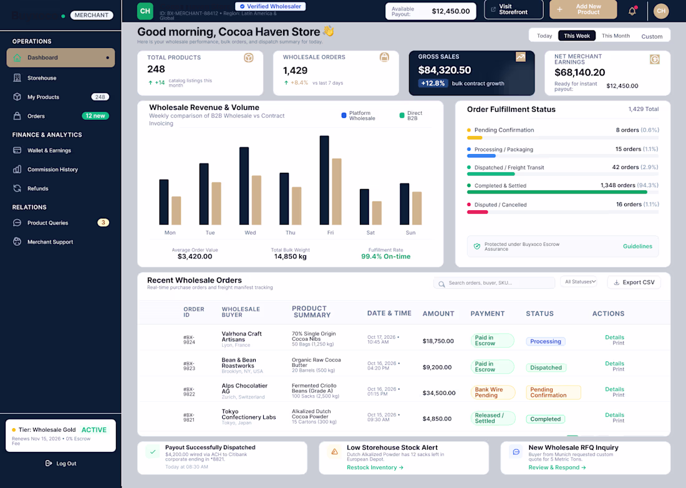Click the Platform Wholesale legend swatch
686x488 pixels.
[344, 115]
